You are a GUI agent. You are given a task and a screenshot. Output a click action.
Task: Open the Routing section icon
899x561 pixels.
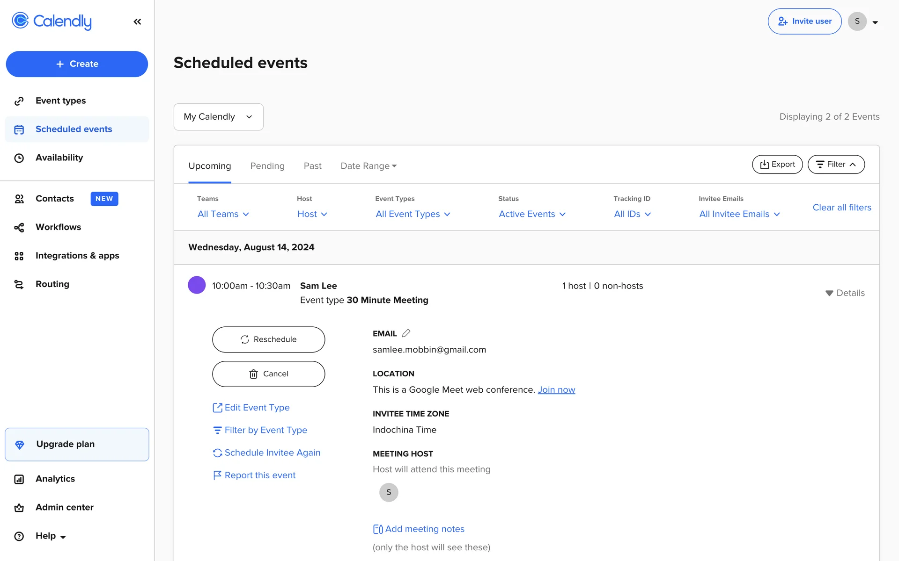19,284
